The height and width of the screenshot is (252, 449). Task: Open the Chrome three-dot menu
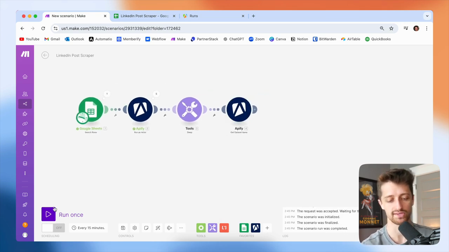coord(427,28)
